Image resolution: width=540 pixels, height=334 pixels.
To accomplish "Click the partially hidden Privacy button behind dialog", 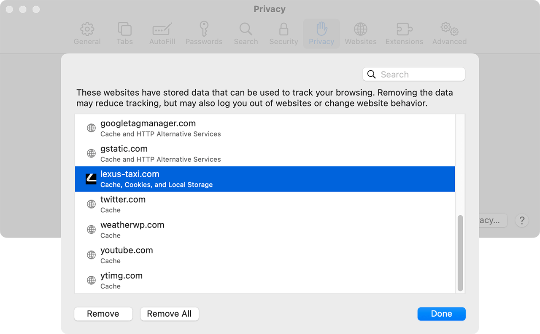I will coord(493,220).
